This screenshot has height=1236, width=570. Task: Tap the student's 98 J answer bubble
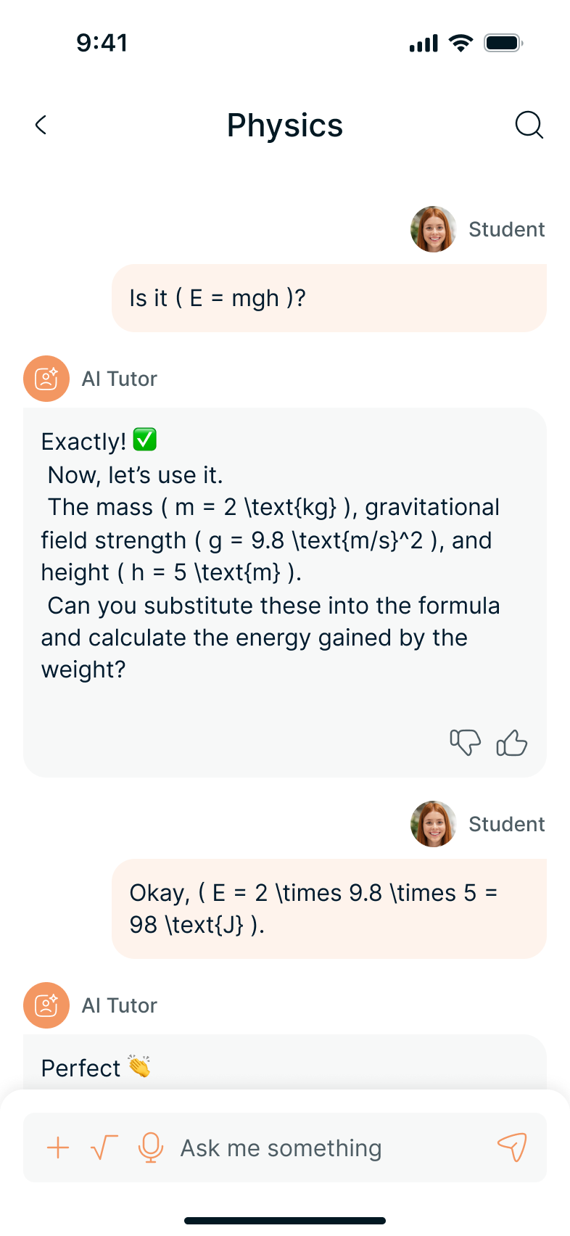pos(329,909)
